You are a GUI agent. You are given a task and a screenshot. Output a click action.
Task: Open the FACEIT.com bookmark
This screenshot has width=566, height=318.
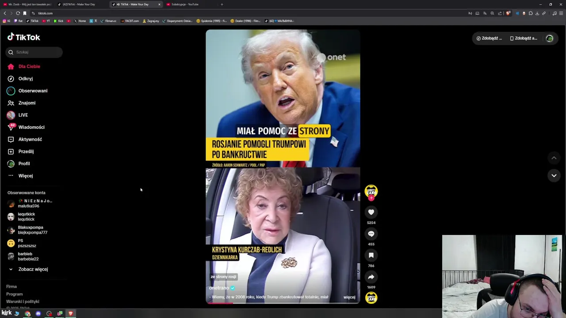click(130, 21)
